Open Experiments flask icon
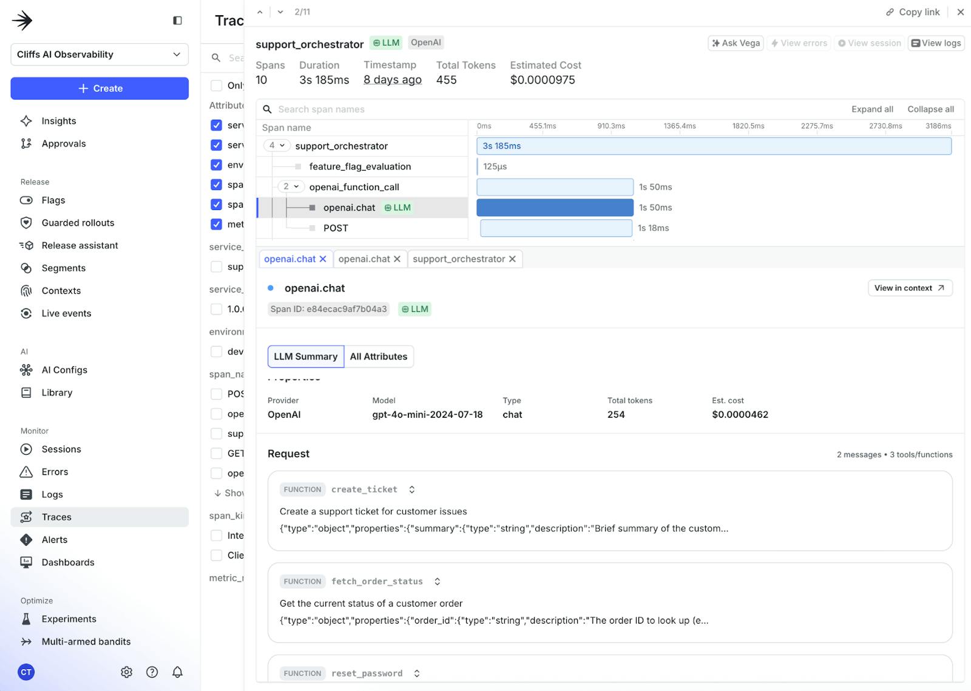 point(26,619)
